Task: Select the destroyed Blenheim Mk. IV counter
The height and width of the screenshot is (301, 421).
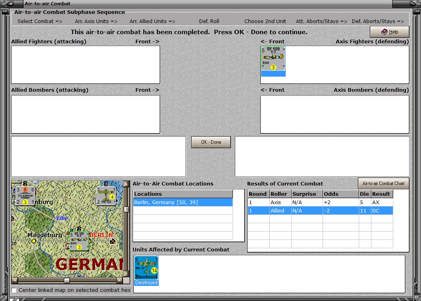Action: pos(146,271)
